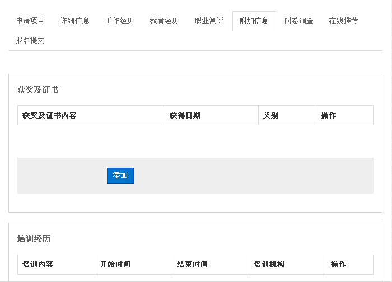Viewport: 392px width, 282px height.
Task: Go to the 工作经历 tab
Action: click(x=120, y=21)
